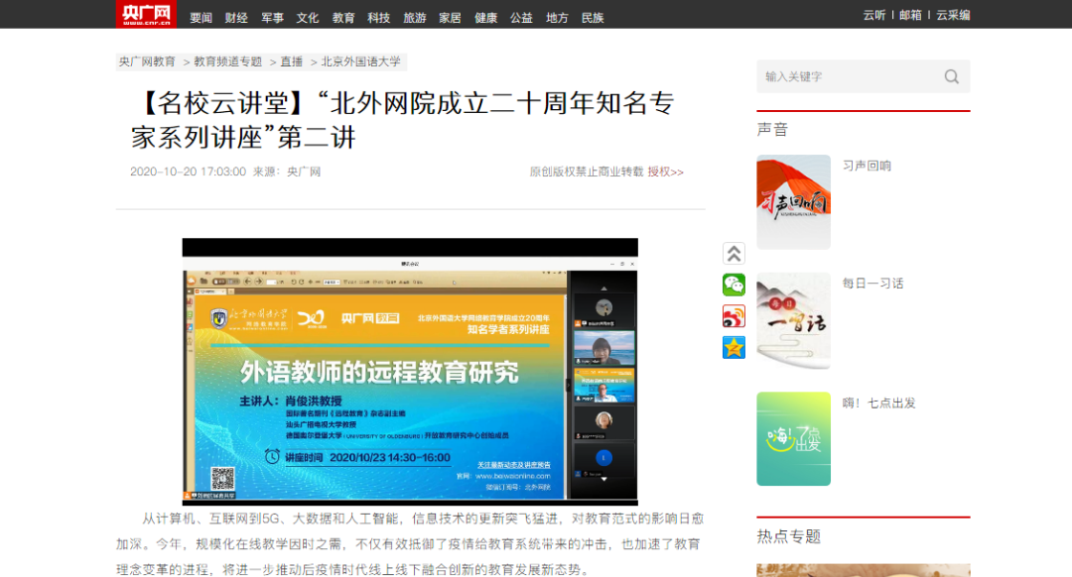Click the 嗨！七点出发 text link

pyautogui.click(x=879, y=403)
